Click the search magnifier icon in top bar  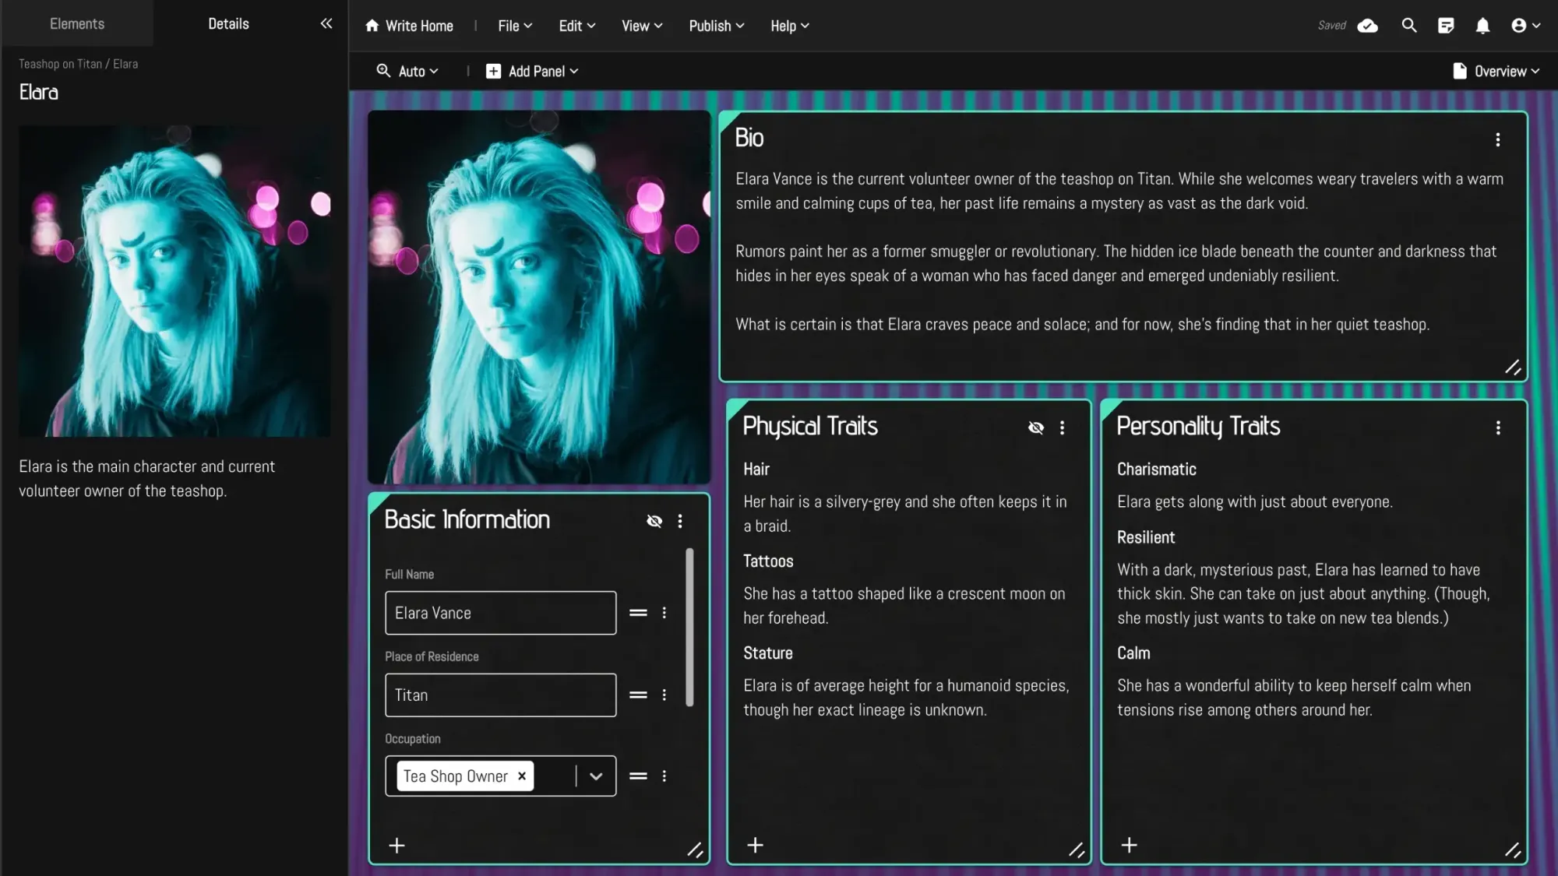click(x=1408, y=26)
